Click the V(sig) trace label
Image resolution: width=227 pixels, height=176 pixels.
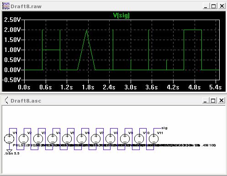point(121,16)
